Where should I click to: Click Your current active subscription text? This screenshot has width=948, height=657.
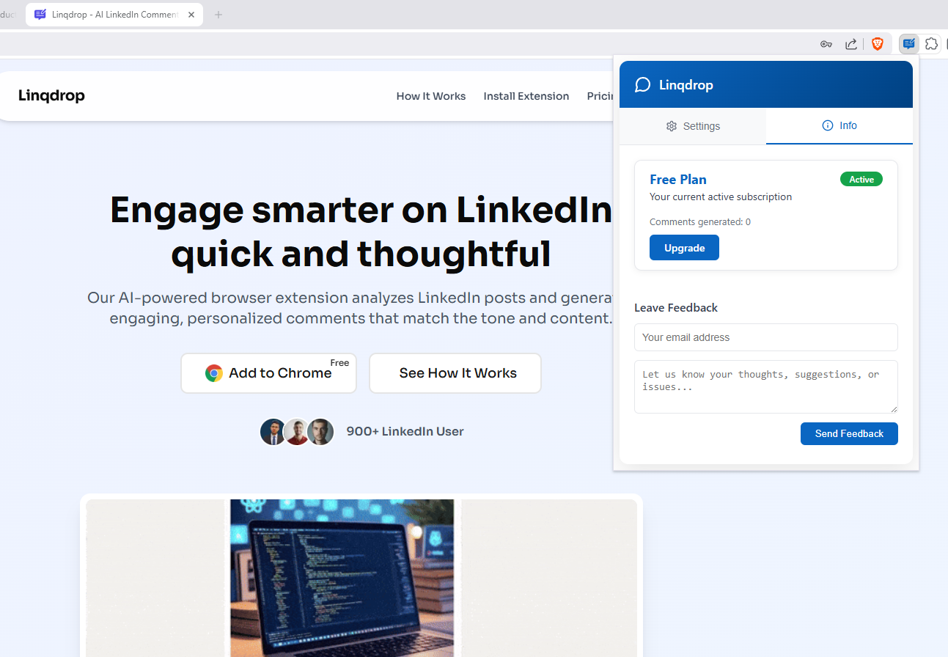(721, 197)
